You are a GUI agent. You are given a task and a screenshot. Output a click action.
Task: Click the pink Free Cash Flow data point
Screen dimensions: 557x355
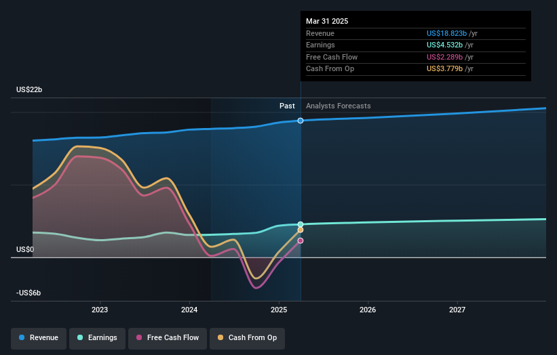click(301, 241)
